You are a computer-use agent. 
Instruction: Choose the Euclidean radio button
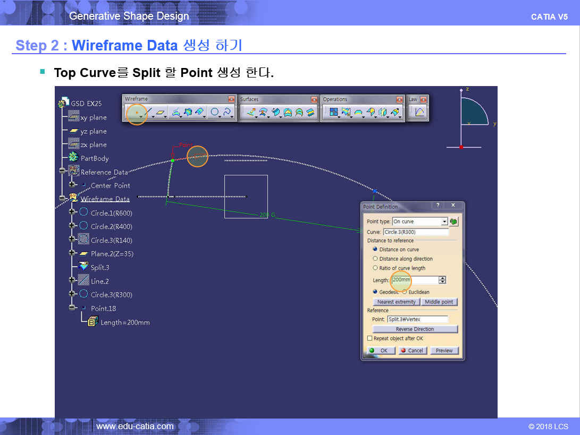405,292
